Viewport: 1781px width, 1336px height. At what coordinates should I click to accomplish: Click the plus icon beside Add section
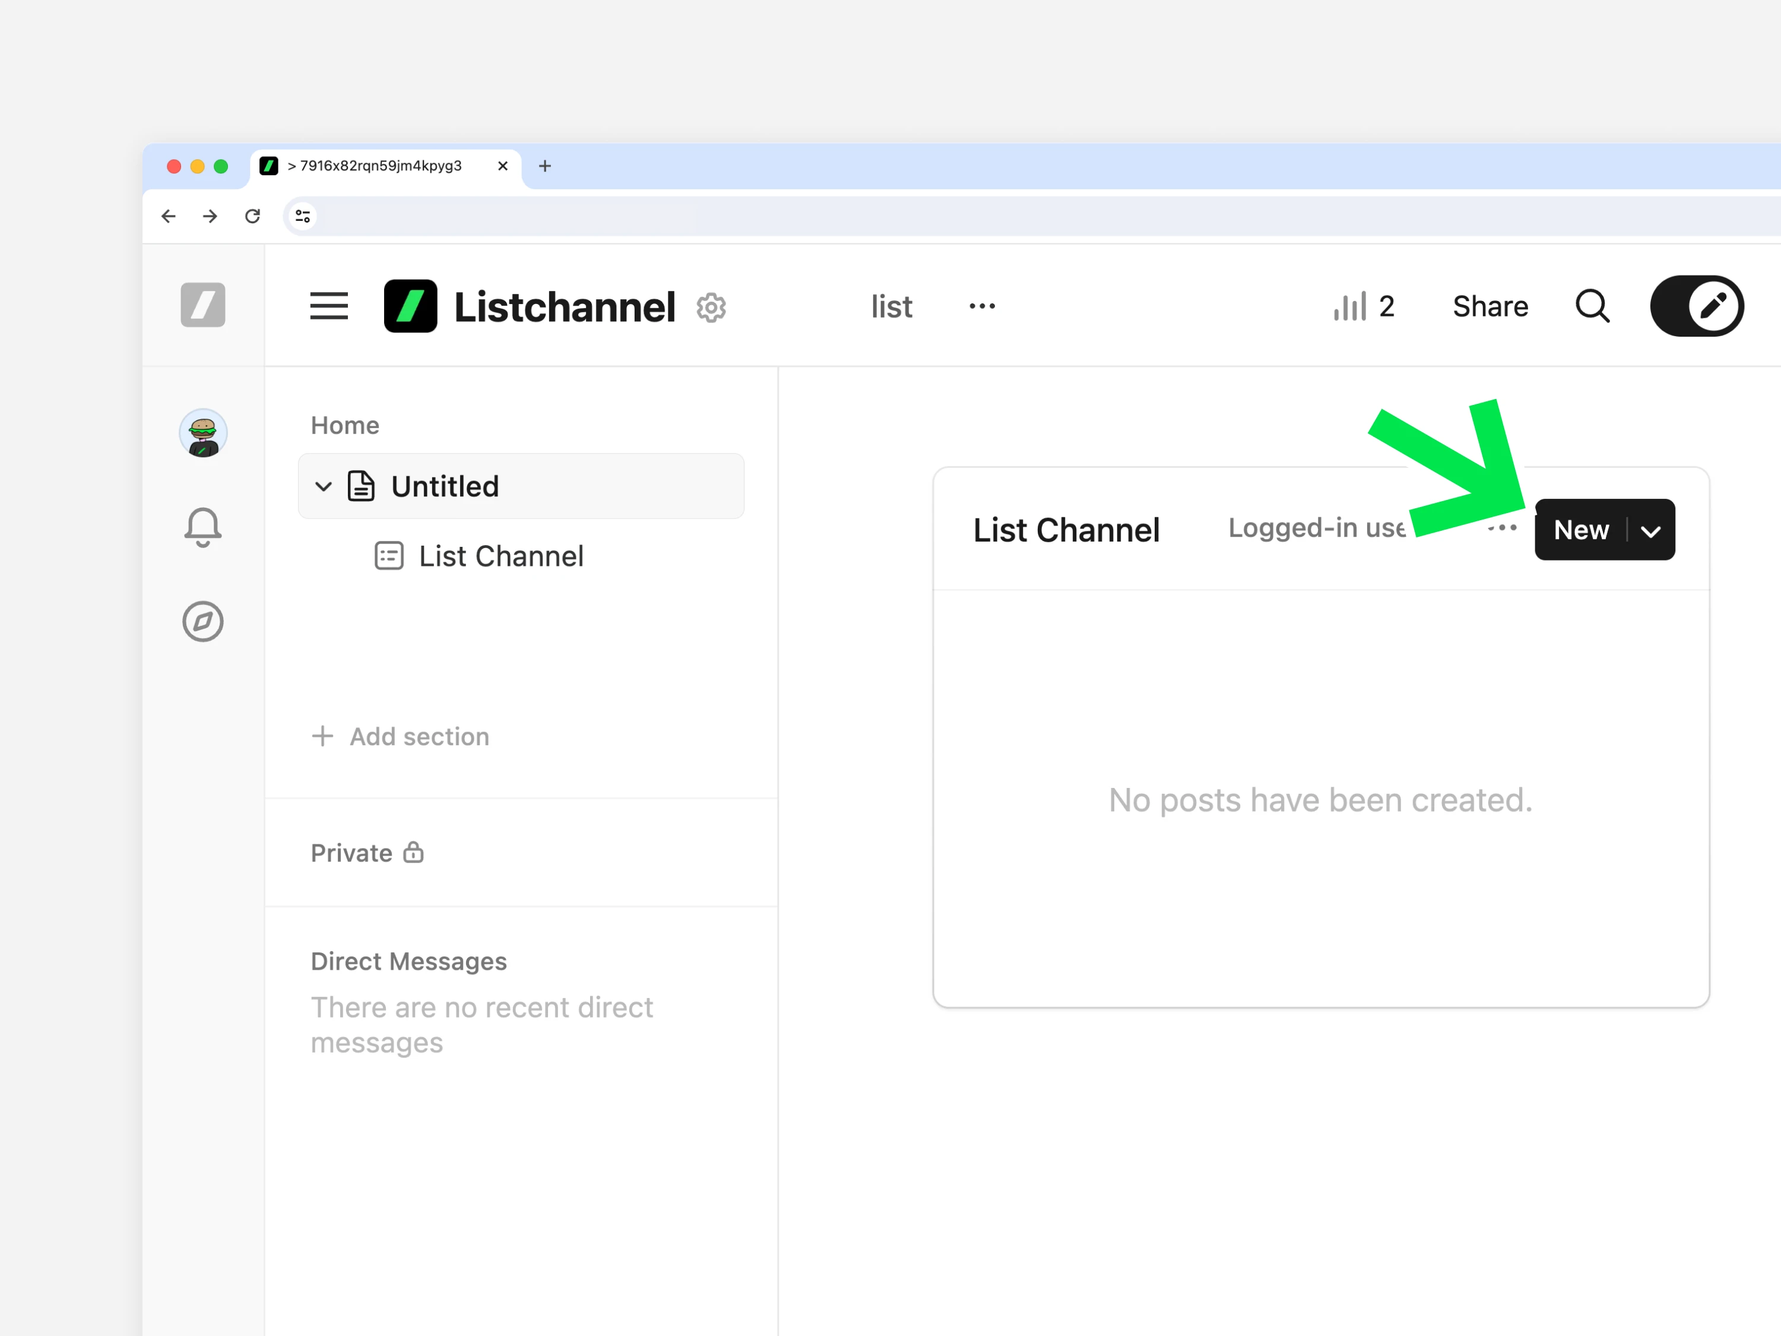point(322,737)
